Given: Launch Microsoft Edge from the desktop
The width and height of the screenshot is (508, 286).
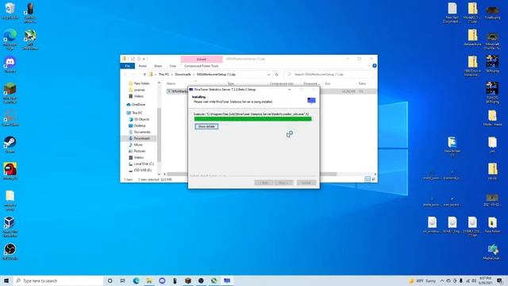Looking at the screenshot, I should (x=10, y=39).
